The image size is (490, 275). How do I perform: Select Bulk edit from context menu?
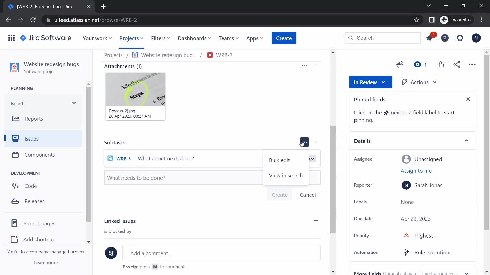pyautogui.click(x=279, y=160)
